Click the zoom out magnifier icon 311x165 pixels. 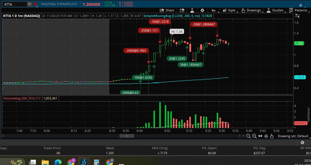click(x=248, y=136)
